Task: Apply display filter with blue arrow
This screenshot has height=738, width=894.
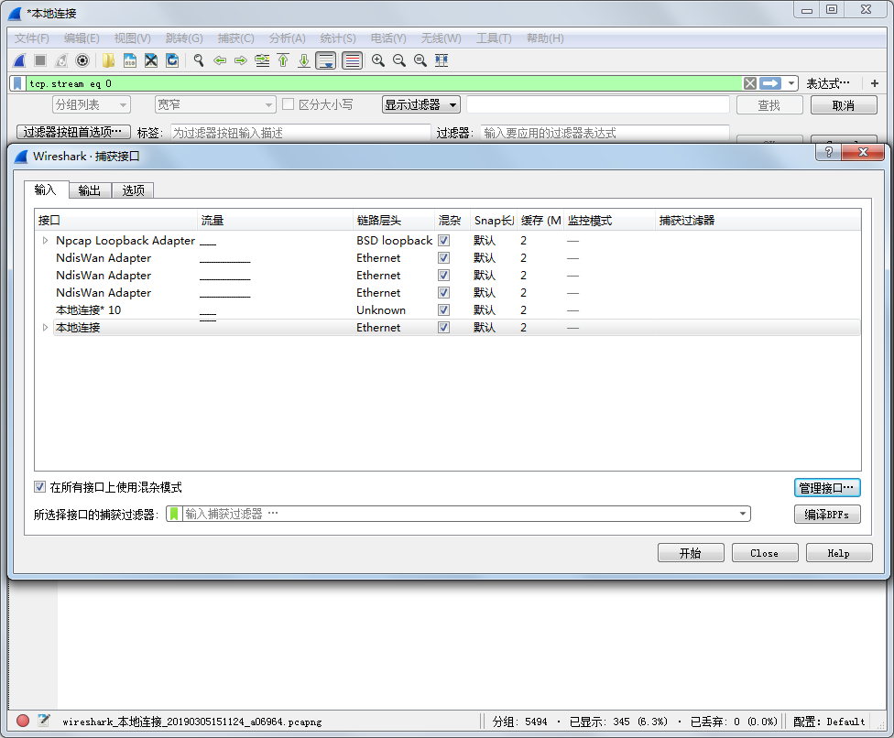Action: 770,83
